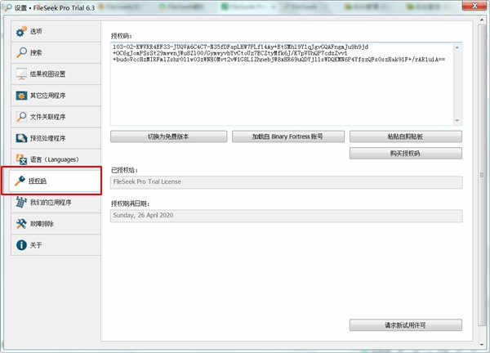This screenshot has width=490, height=353.
Task: Select the 授权码 page label
Action: pos(38,181)
